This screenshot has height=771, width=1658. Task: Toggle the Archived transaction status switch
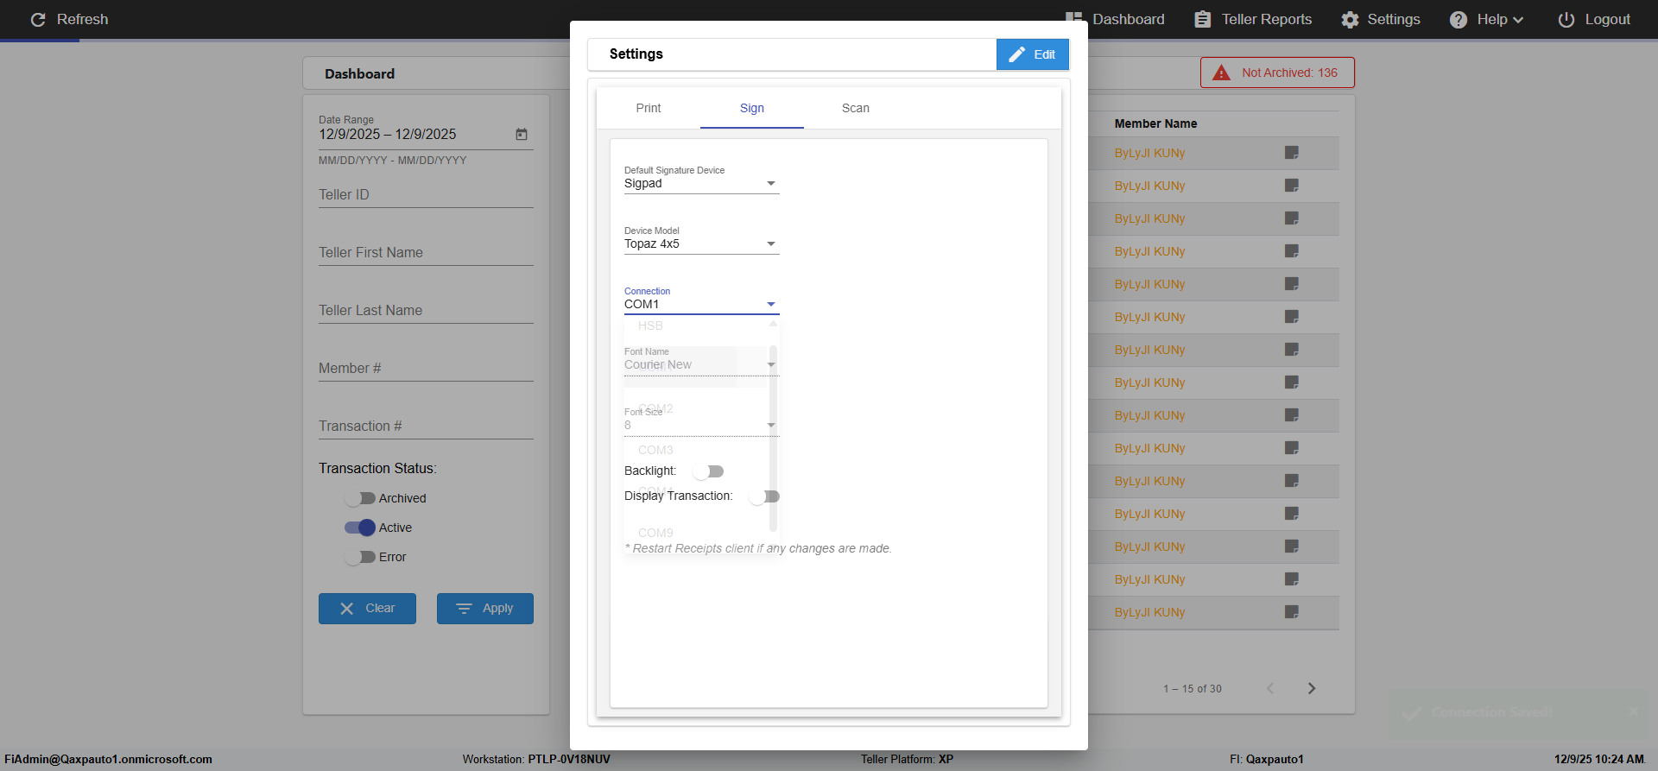pos(360,498)
